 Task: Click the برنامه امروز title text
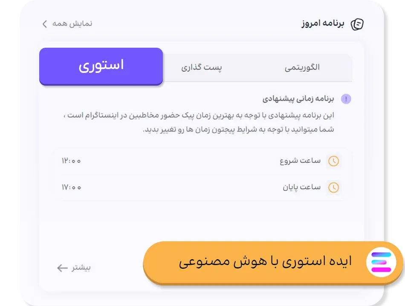322,23
